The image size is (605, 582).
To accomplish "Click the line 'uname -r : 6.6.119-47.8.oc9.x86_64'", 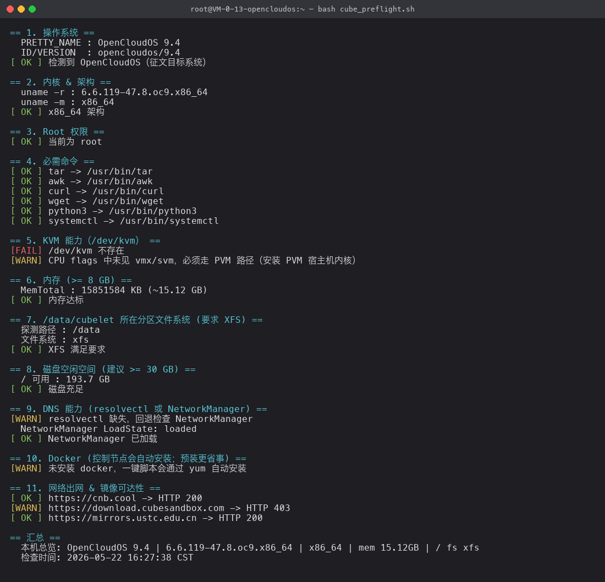I will 114,92.
